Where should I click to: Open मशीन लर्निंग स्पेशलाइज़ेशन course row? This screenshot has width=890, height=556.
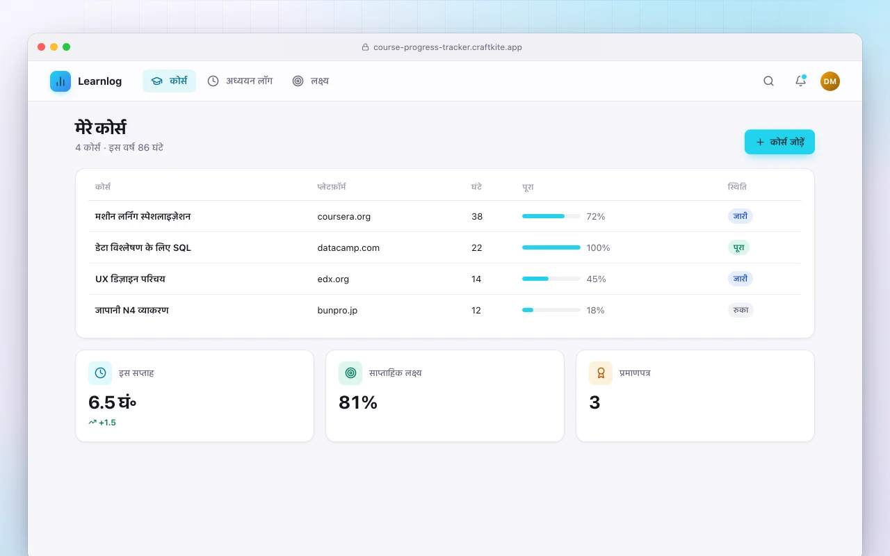coord(445,216)
